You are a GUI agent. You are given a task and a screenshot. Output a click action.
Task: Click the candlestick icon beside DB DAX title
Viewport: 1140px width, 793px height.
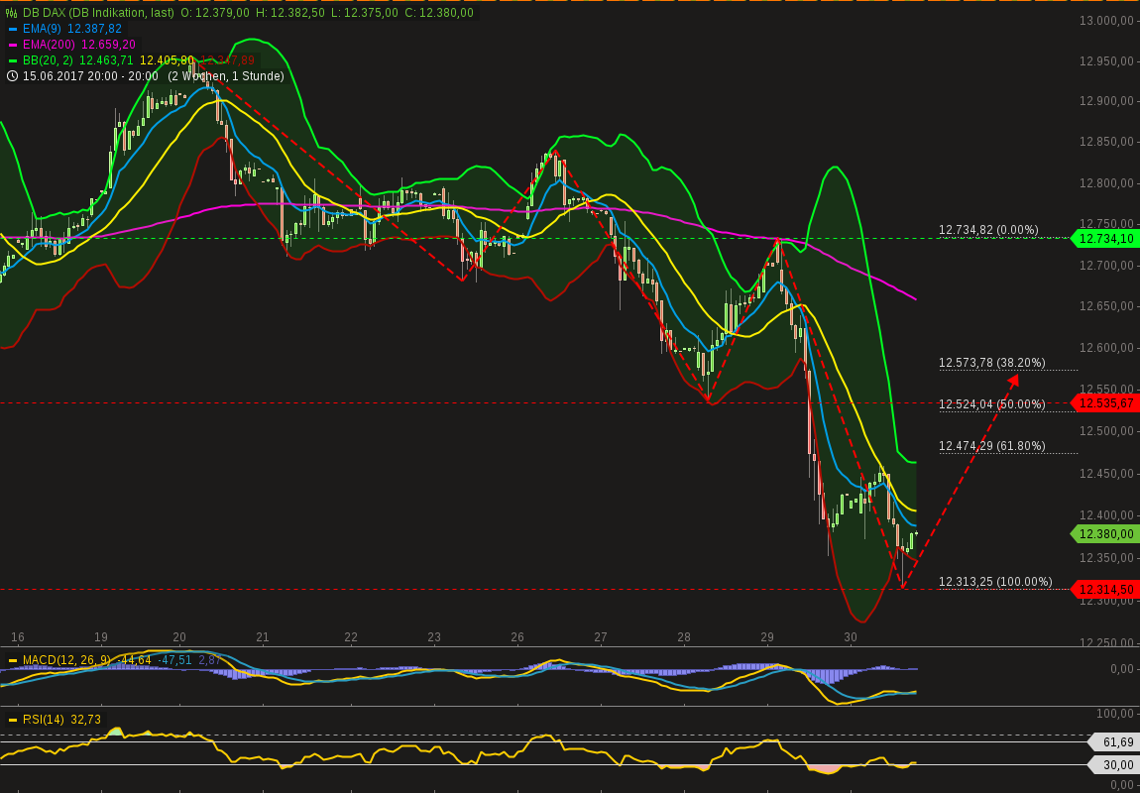11,13
